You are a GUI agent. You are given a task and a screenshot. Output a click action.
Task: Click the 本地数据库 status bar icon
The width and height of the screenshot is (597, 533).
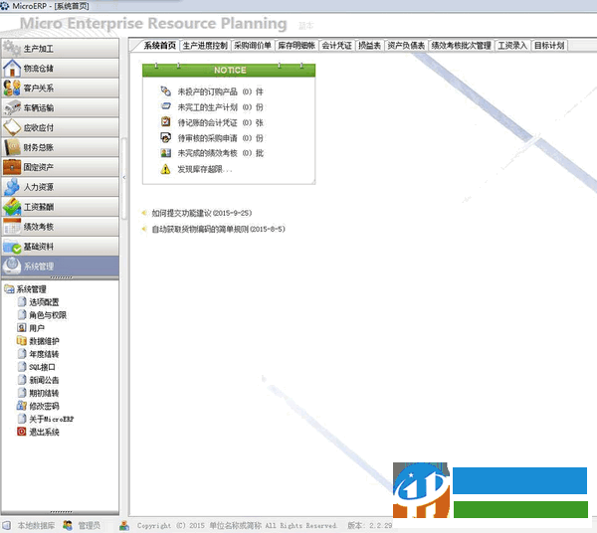pyautogui.click(x=7, y=525)
